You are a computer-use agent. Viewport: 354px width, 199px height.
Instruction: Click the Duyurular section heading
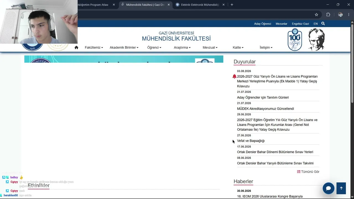[244, 62]
